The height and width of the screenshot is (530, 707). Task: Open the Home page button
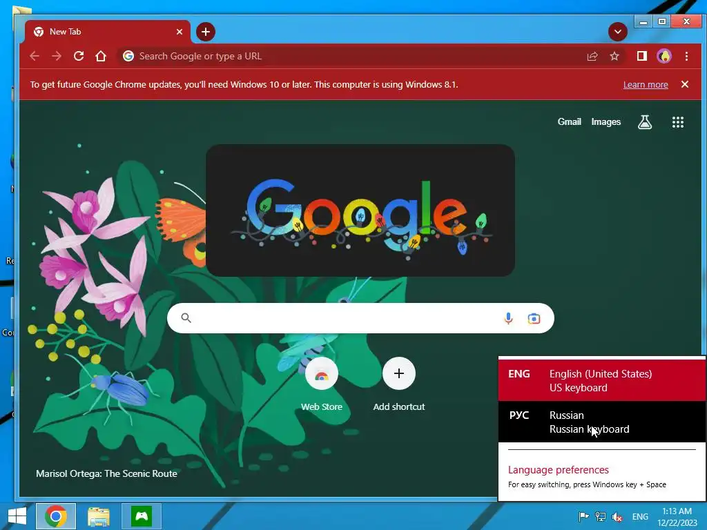(x=101, y=56)
